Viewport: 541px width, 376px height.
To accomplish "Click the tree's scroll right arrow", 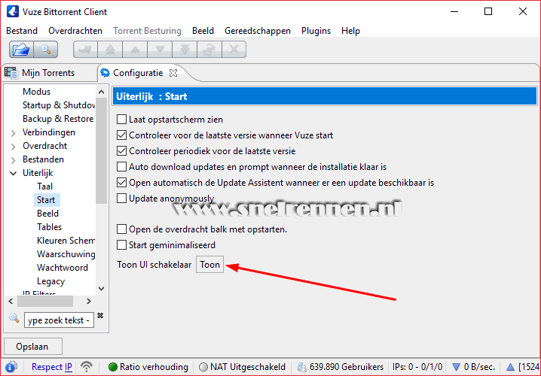I will point(89,301).
